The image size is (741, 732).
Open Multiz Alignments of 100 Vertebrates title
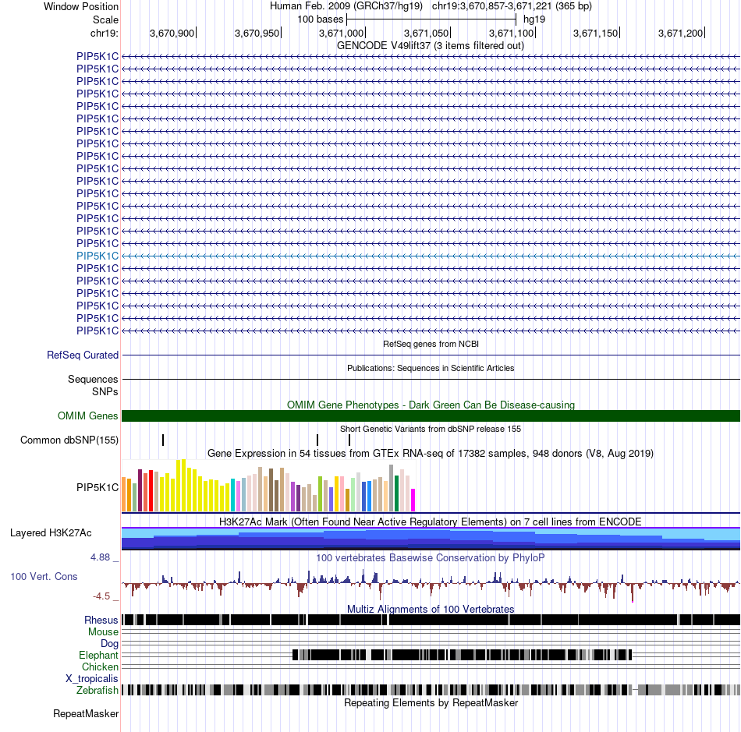tap(431, 609)
